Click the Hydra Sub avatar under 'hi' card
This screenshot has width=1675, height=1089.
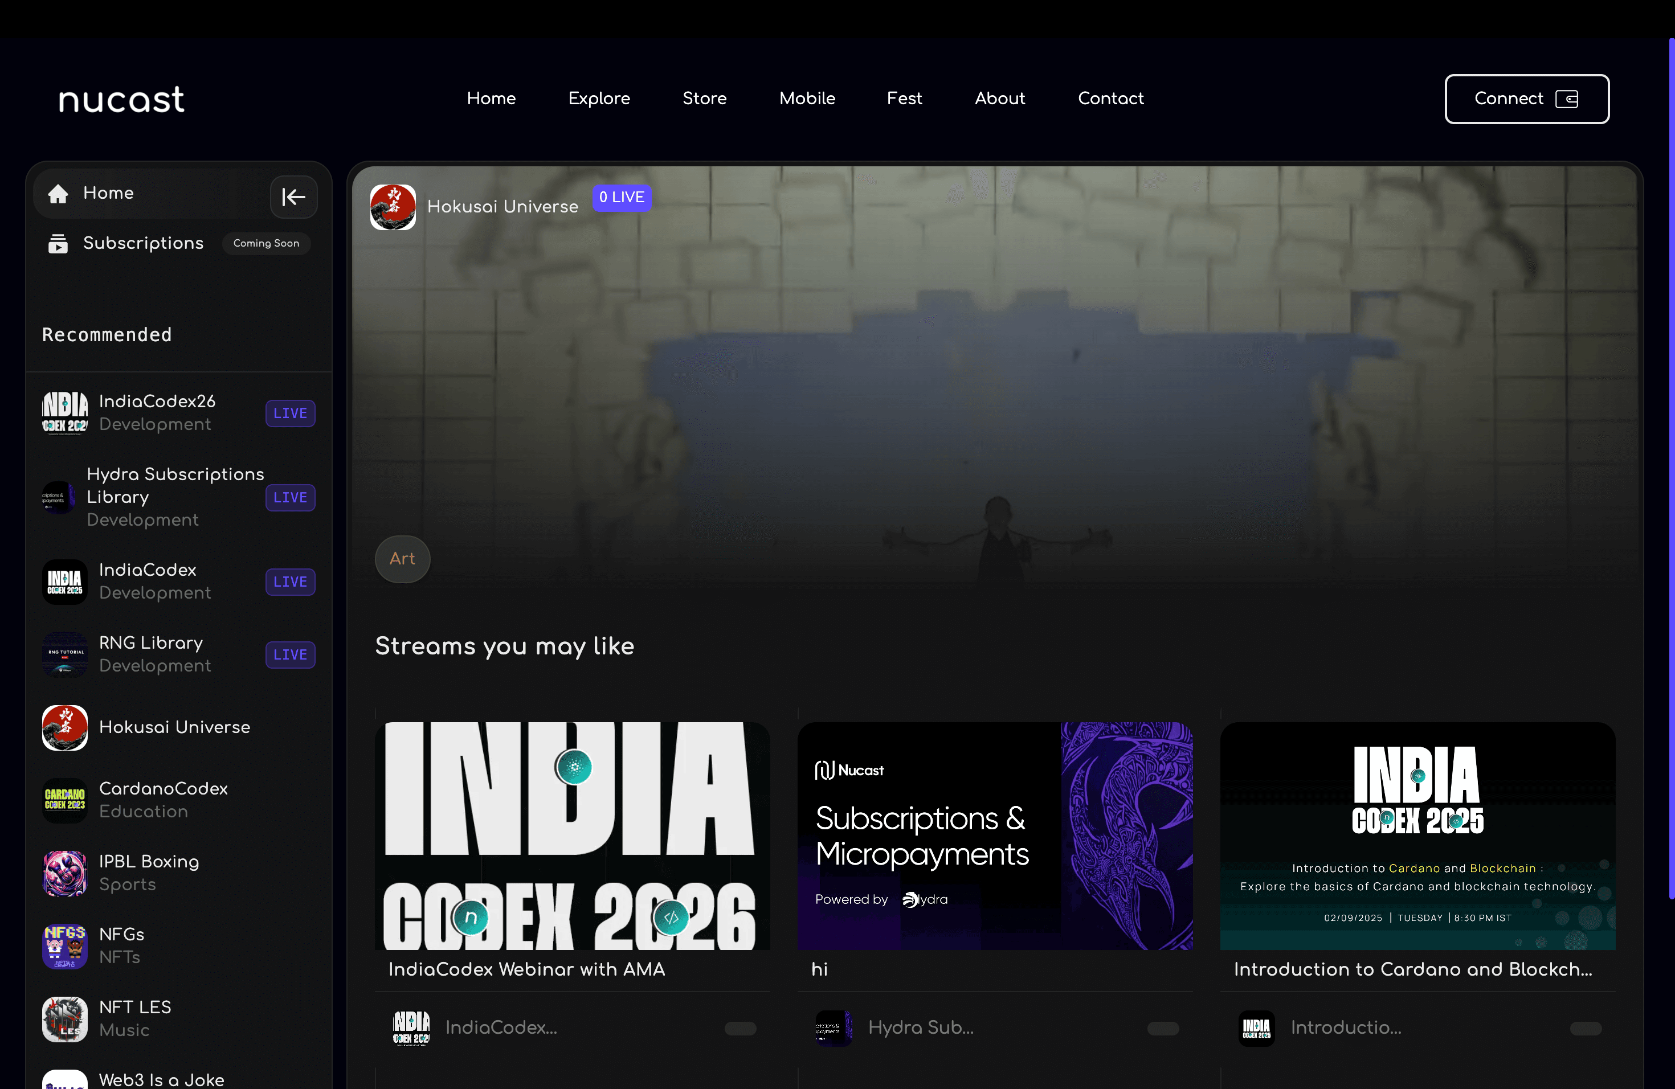[834, 1028]
